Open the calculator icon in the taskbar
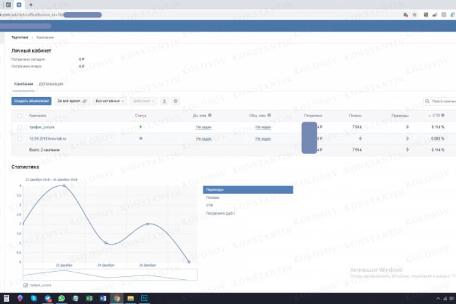456x304 pixels. [6, 298]
